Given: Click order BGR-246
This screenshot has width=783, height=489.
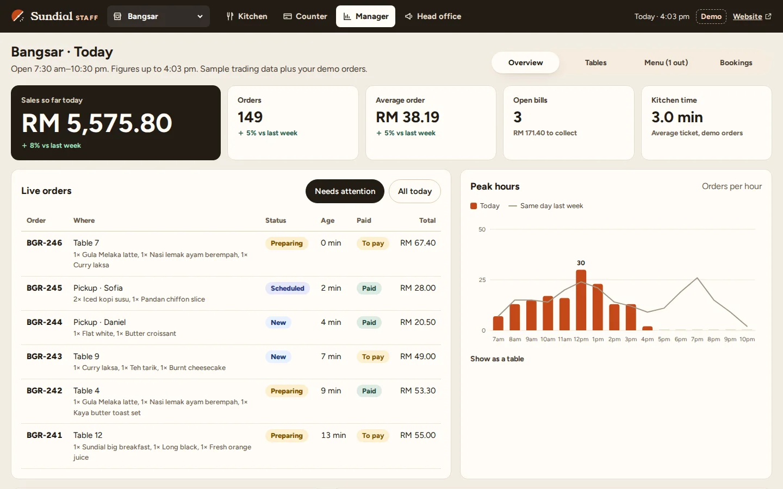Looking at the screenshot, I should (231, 254).
